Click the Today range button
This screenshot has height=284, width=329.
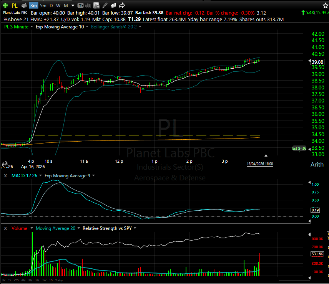coord(59,280)
